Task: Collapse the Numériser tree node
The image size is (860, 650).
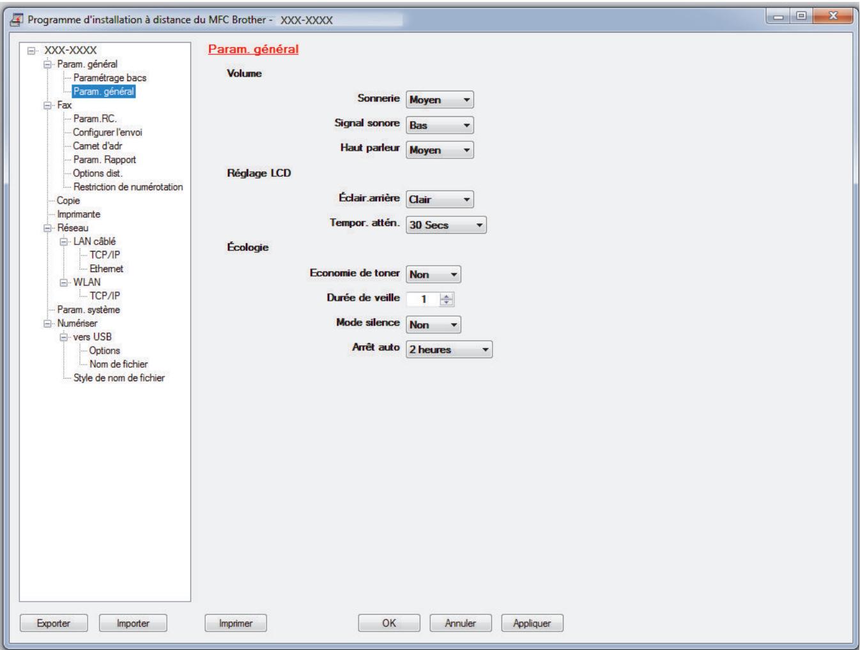Action: click(47, 324)
